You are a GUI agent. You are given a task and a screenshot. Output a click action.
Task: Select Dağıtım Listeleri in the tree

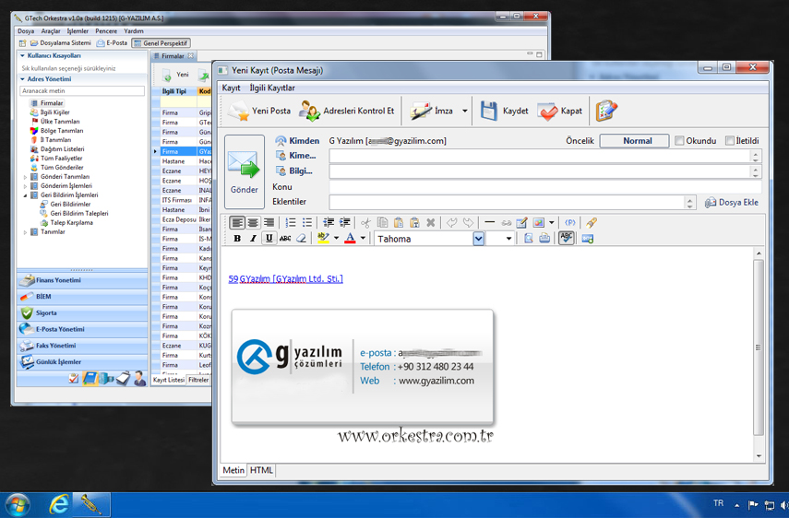tap(62, 149)
